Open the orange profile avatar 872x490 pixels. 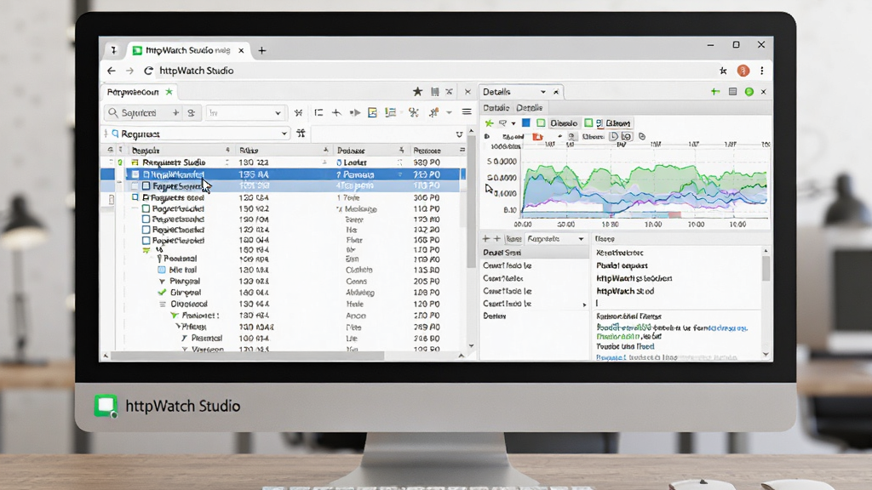(x=743, y=71)
